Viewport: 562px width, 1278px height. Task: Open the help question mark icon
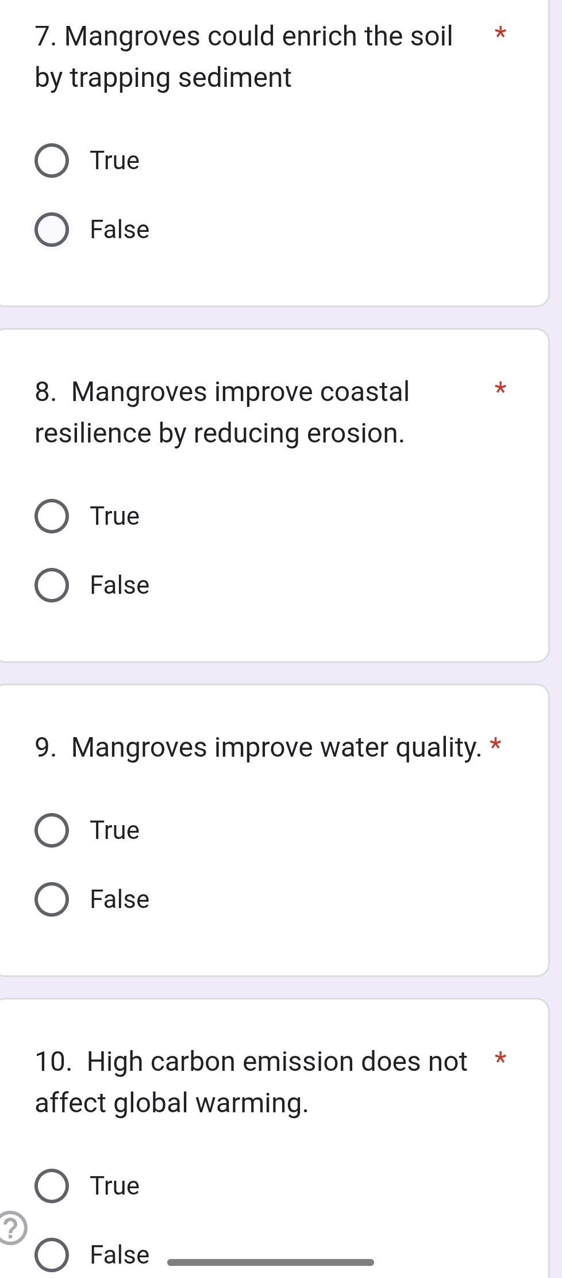click(x=11, y=1229)
